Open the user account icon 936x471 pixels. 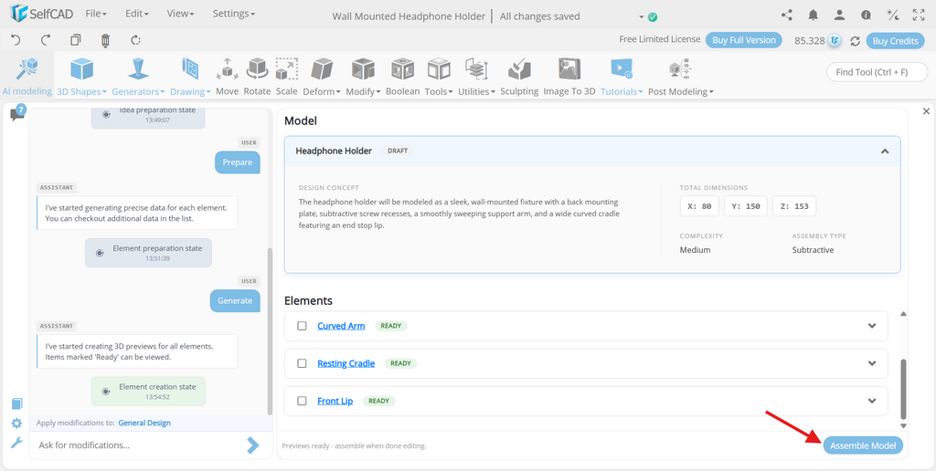click(x=839, y=16)
